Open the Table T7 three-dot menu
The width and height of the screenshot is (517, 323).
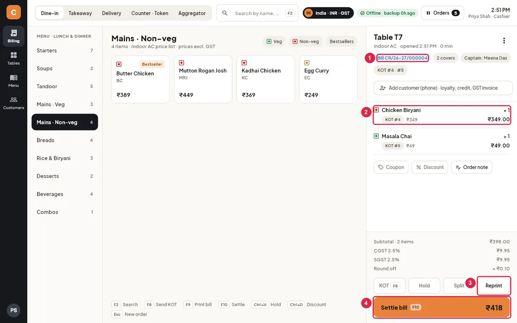pos(504,40)
